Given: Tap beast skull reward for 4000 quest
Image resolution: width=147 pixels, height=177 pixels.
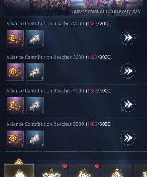Looking at the screenshot, I should pos(35,105).
